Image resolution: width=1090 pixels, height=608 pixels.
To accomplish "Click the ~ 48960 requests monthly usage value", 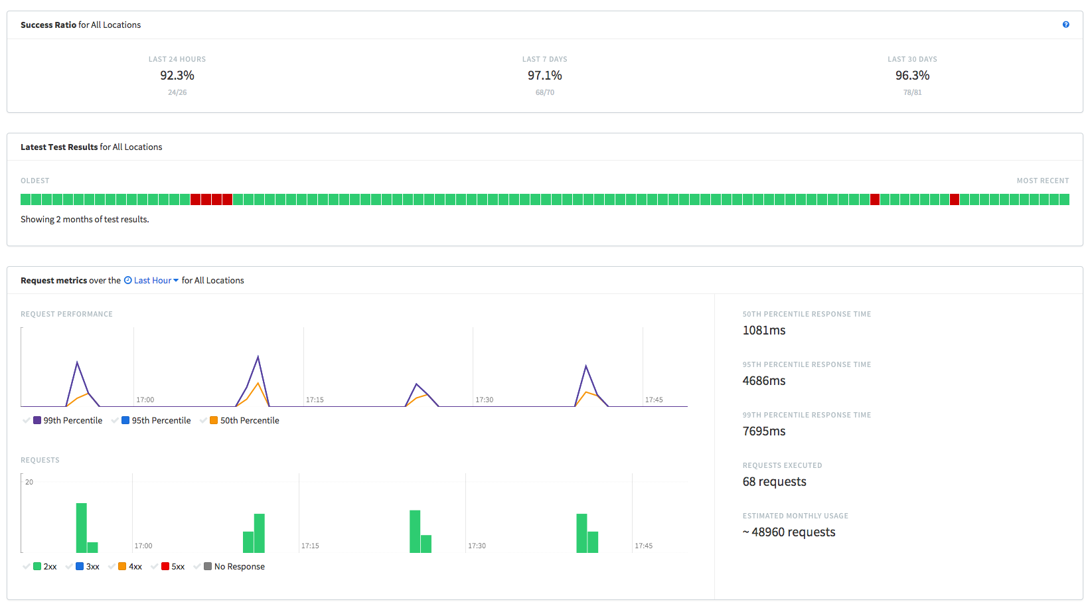I will tap(789, 532).
